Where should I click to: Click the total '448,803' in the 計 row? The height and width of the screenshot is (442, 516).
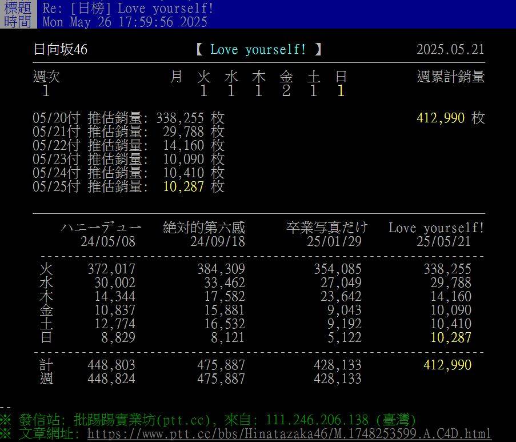[111, 365]
